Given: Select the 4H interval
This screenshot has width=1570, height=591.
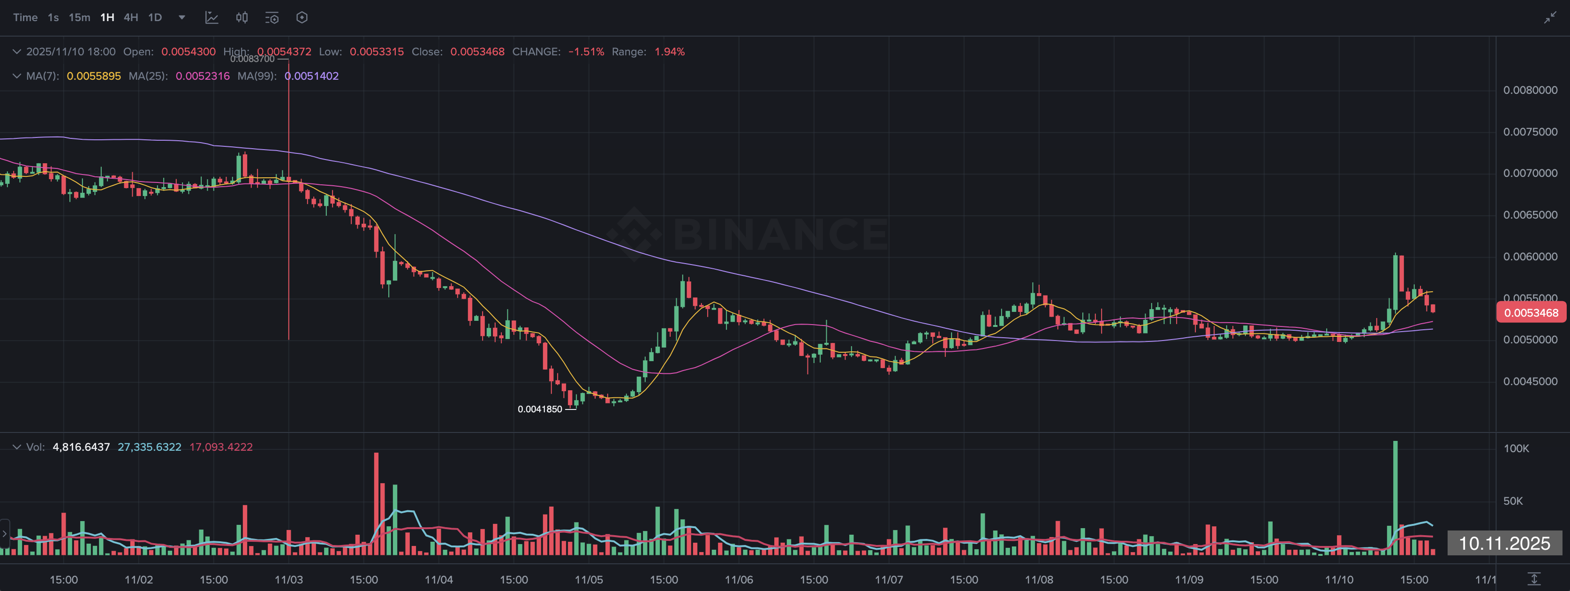Looking at the screenshot, I should coord(130,18).
